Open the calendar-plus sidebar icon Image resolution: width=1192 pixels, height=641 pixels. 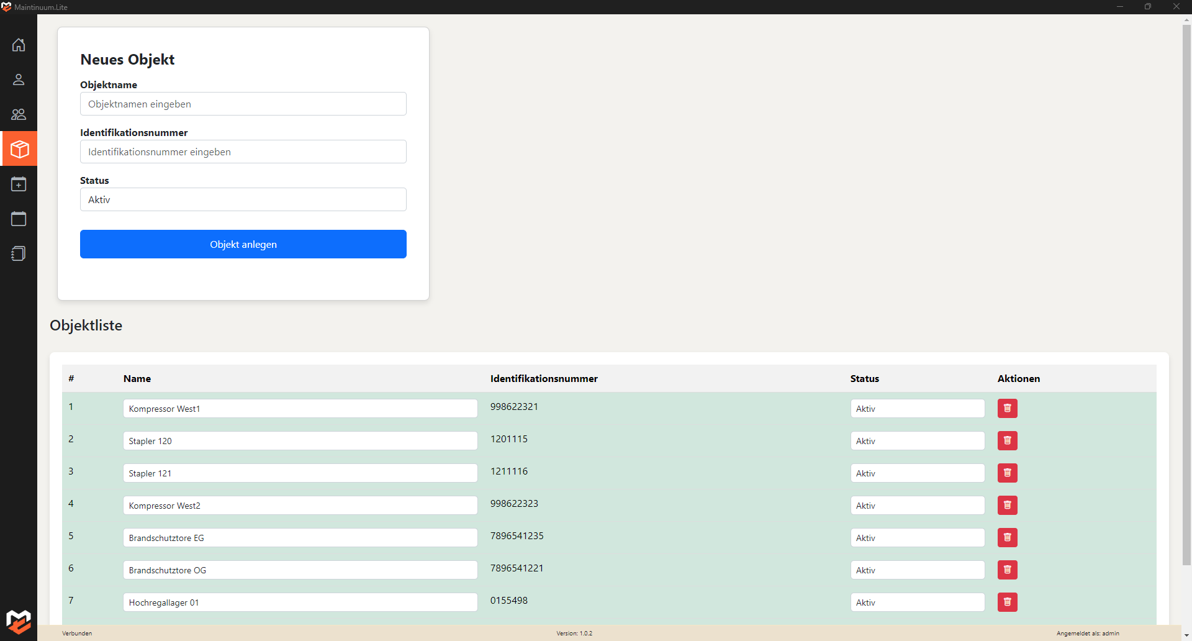(x=19, y=184)
